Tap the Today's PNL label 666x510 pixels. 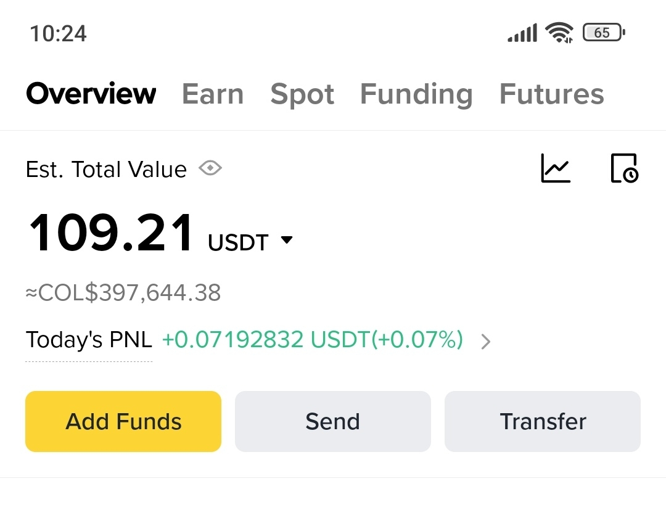[x=89, y=340]
